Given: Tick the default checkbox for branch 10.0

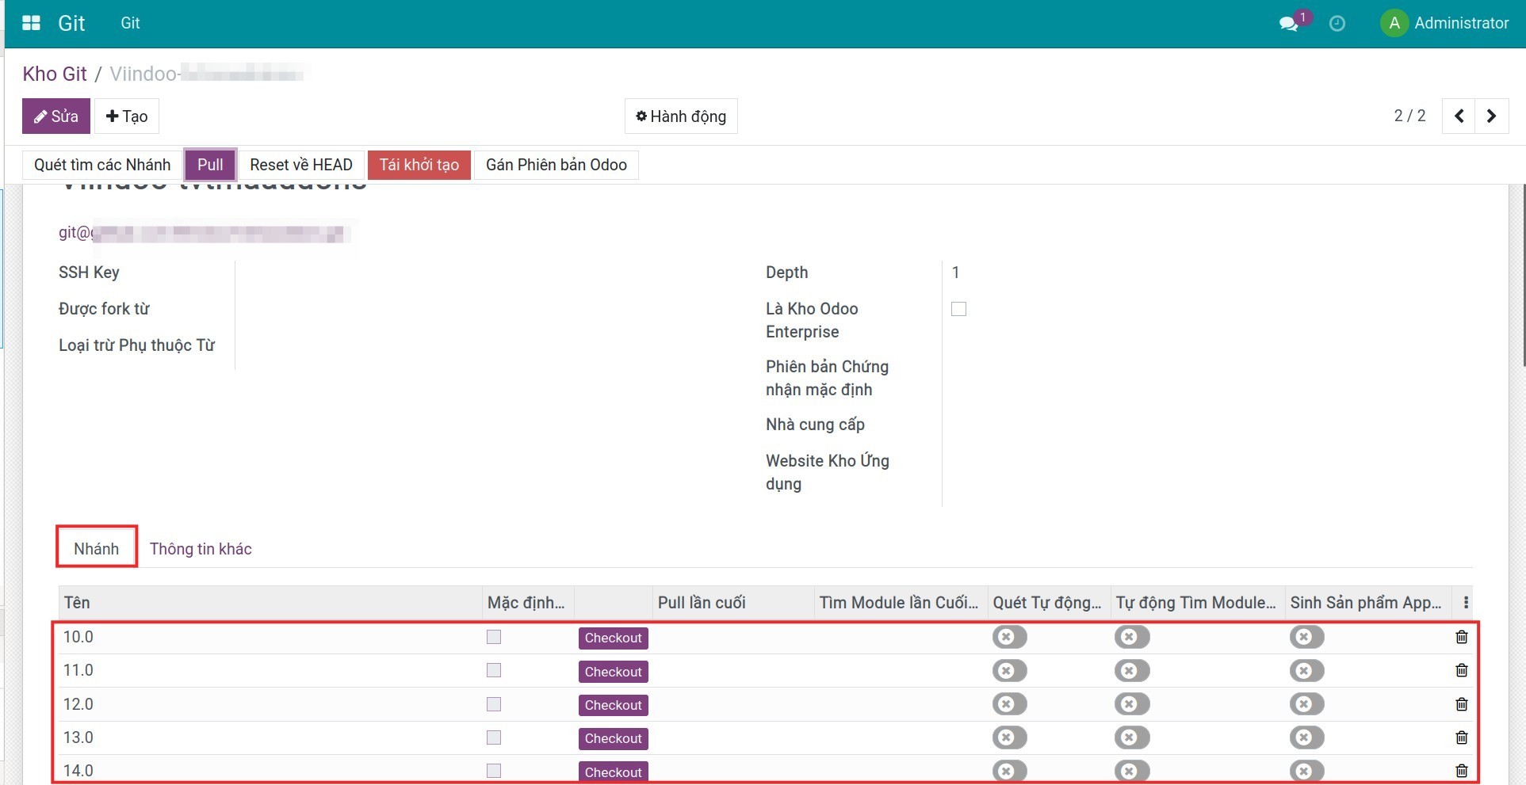Looking at the screenshot, I should (x=494, y=637).
